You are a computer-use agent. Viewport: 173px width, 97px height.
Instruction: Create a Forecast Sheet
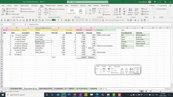point(137,12)
